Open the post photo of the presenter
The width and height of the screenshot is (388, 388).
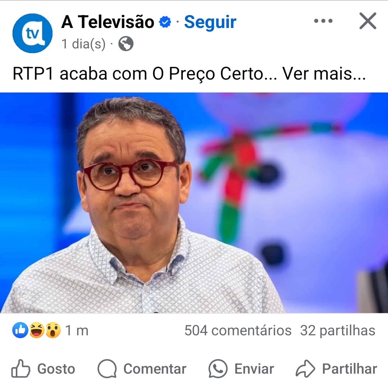(194, 203)
